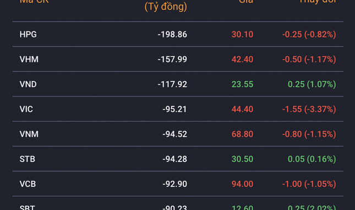Select the VCB stock symbol

click(x=28, y=184)
